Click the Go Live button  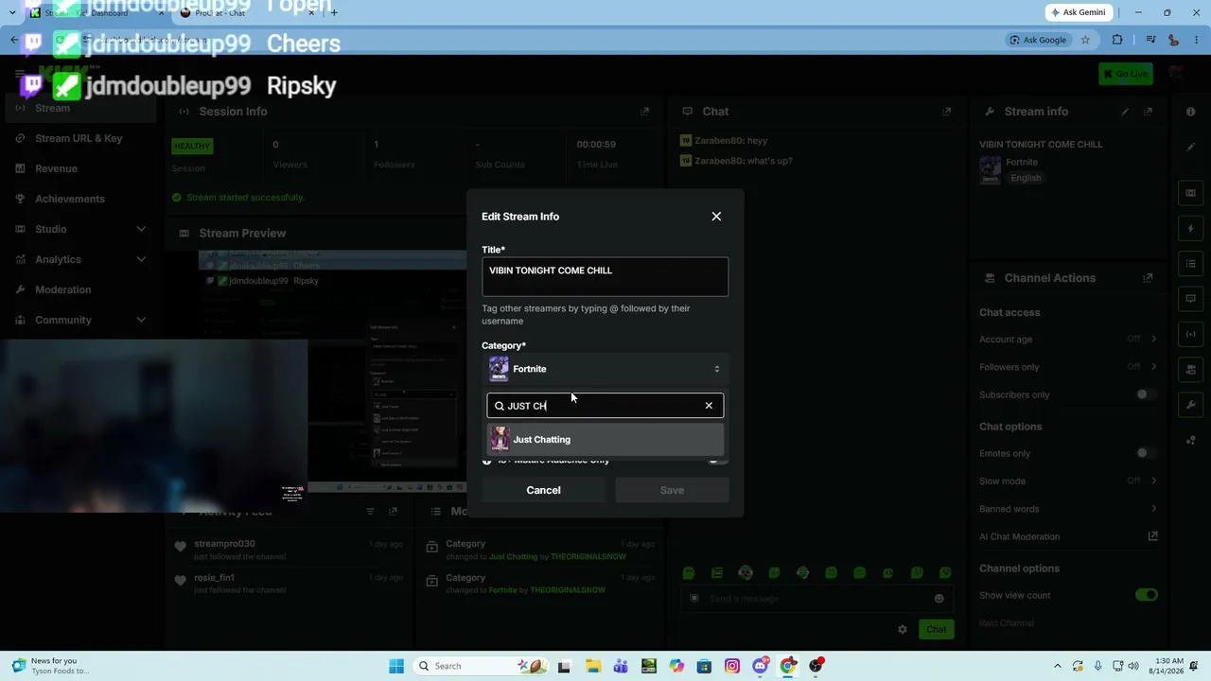1126,74
